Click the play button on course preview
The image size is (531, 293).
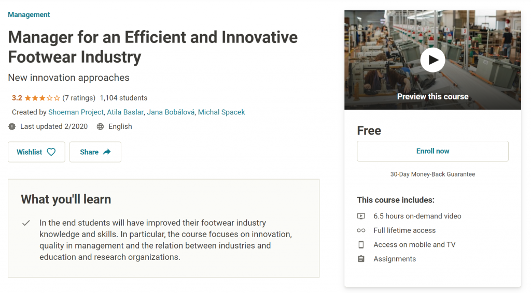[x=432, y=60]
